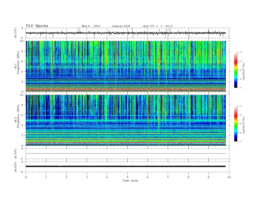Click the "-3" tick on the ch.1 colorbar
Viewport: 258px width, 199px height.
(240, 52)
